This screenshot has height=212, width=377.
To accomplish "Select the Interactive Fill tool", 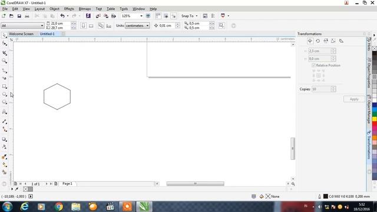I will 4,165.
